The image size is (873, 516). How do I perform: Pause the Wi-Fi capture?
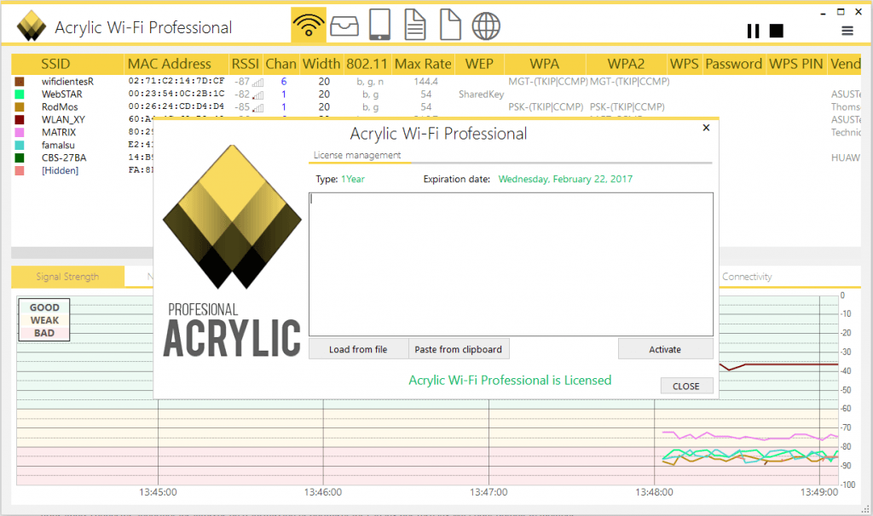coord(753,32)
